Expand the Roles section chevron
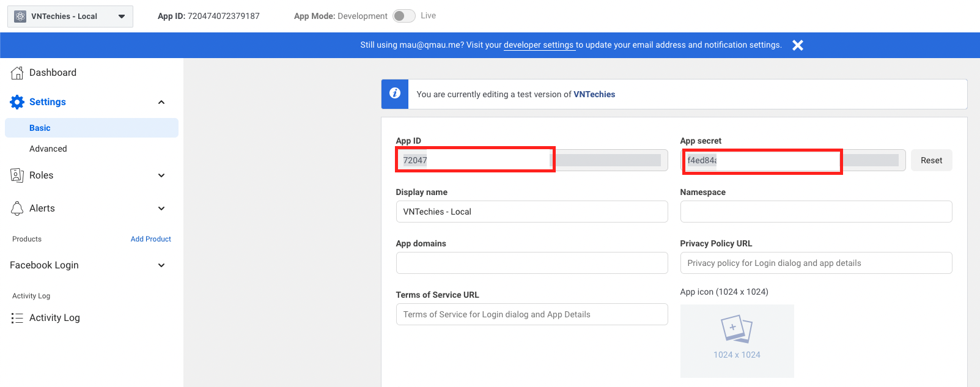Viewport: 980px width, 387px height. coord(161,175)
